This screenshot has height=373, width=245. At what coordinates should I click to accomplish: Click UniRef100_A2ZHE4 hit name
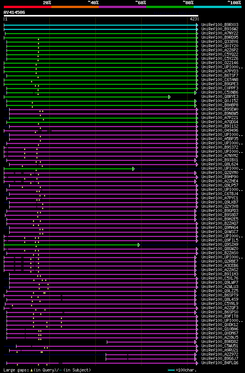(x=220, y=181)
